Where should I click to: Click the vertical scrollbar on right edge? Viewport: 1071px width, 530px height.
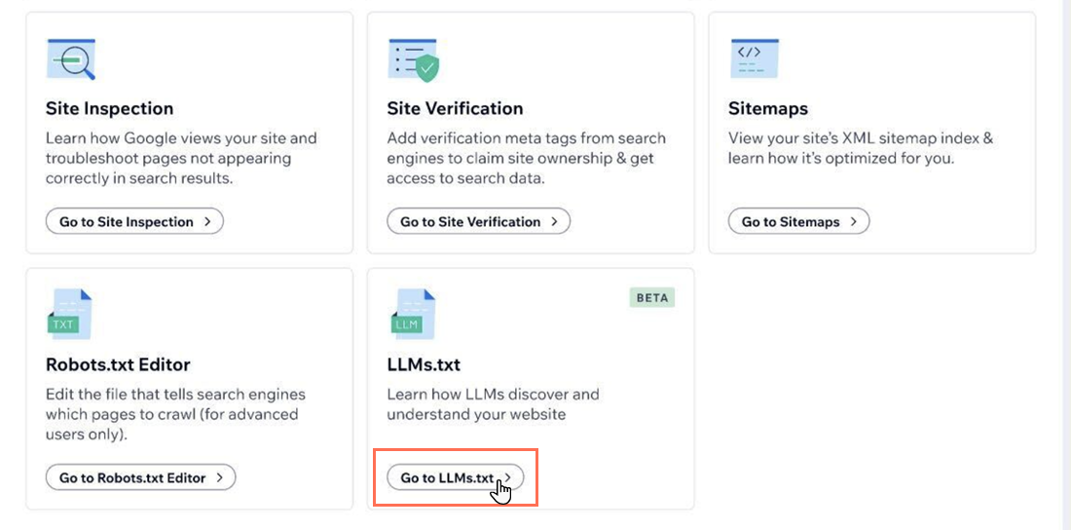click(x=1066, y=263)
